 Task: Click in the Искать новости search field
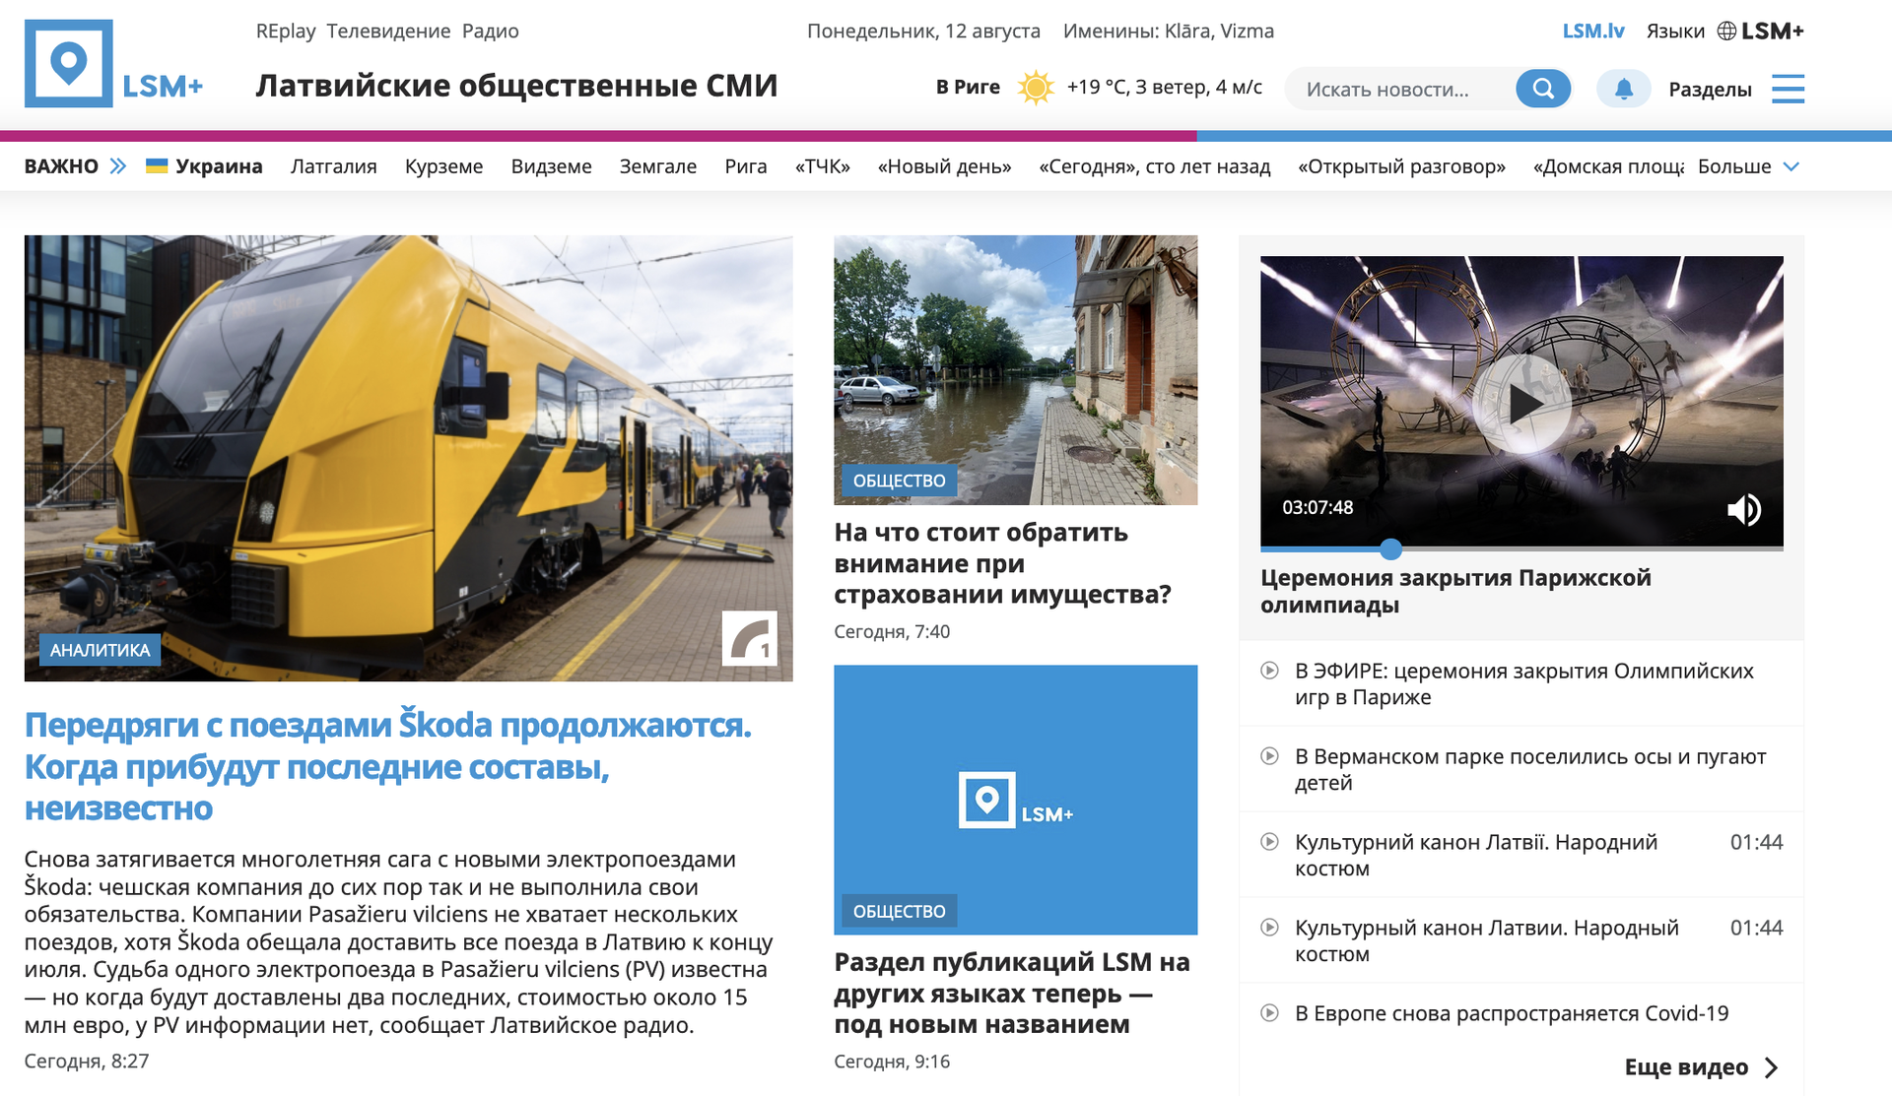pos(1399,90)
